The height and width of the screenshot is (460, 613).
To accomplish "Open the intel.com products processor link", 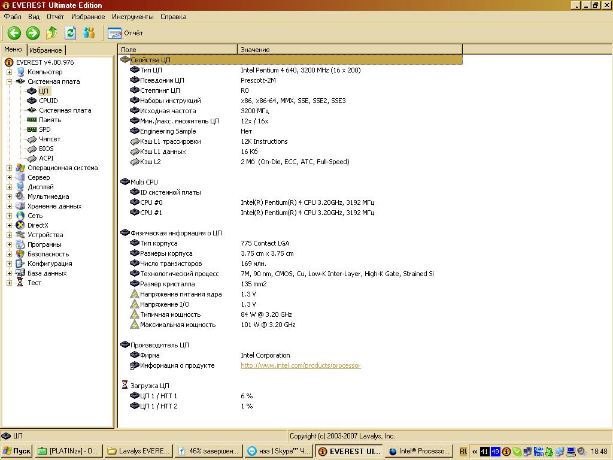I will (x=301, y=365).
